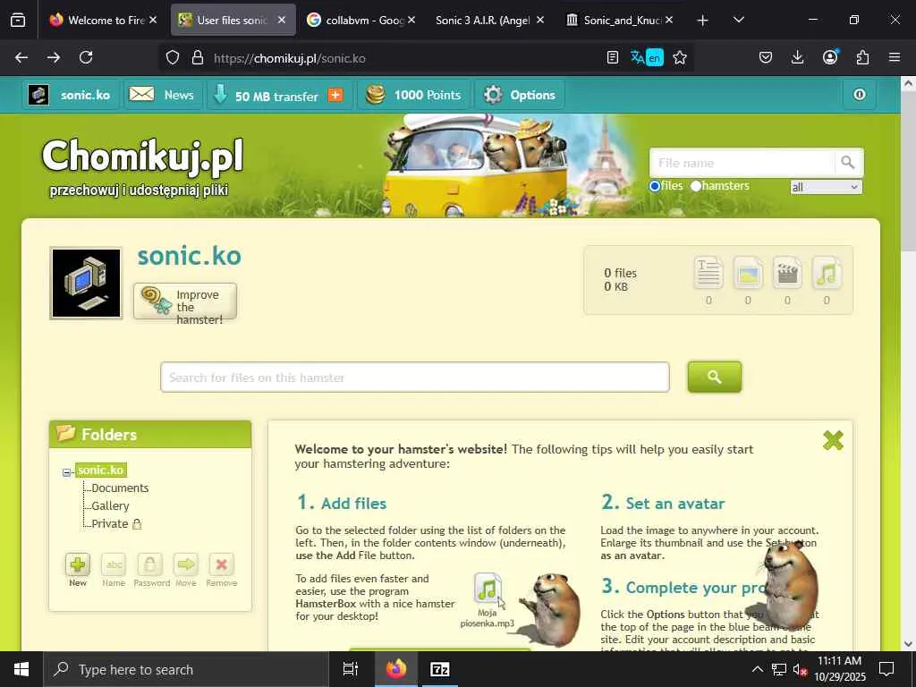Open the page translation icon
916x687 pixels.
pyautogui.click(x=647, y=57)
